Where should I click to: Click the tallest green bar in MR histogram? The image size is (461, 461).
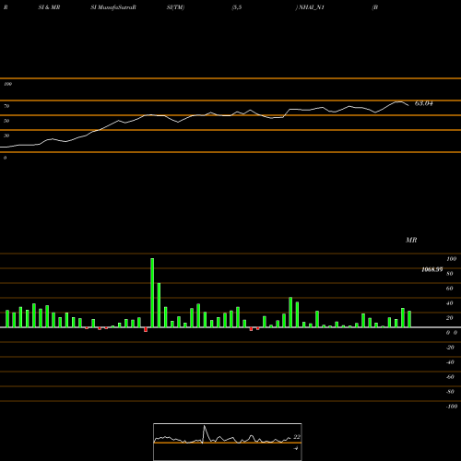pos(152,293)
